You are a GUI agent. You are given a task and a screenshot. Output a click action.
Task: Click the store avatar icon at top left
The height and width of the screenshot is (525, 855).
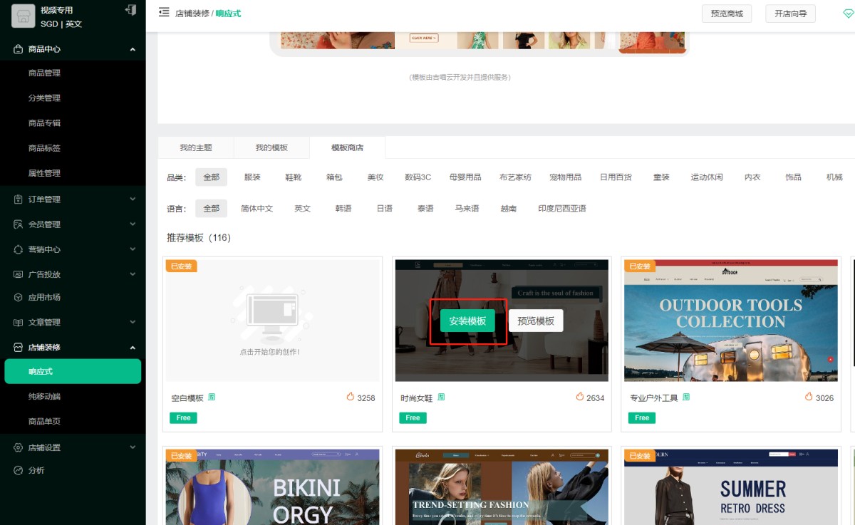tap(23, 16)
